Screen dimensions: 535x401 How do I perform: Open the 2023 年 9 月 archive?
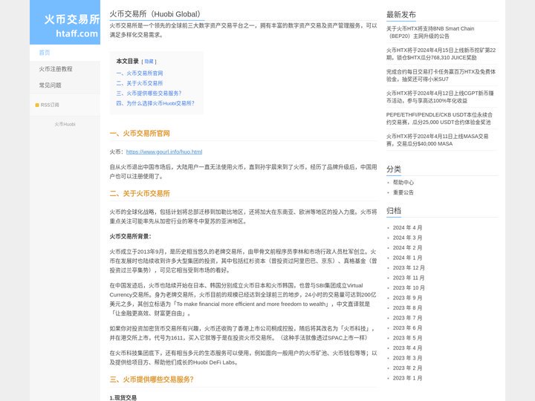pyautogui.click(x=407, y=298)
